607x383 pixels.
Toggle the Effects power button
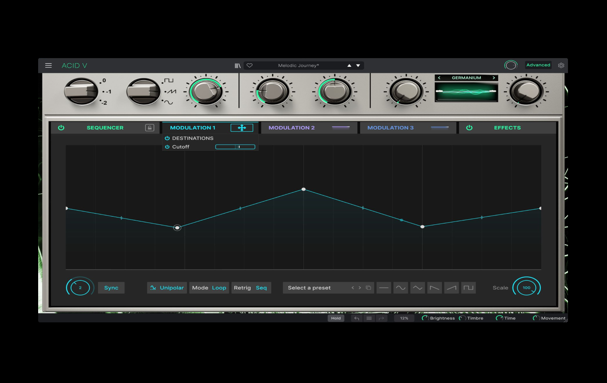[x=469, y=128]
